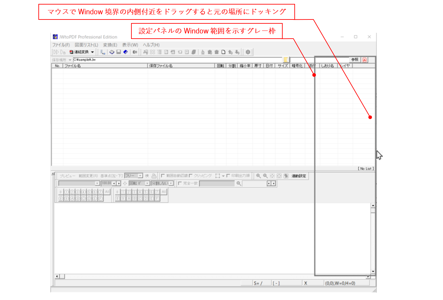Screen dimensions: 443x300
Task: Click the printer icon in preview toolbar
Action: click(x=154, y=176)
